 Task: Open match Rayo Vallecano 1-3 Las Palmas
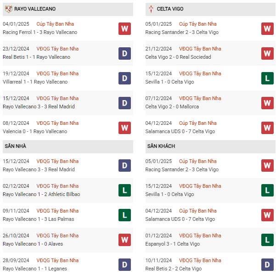pos(39,219)
